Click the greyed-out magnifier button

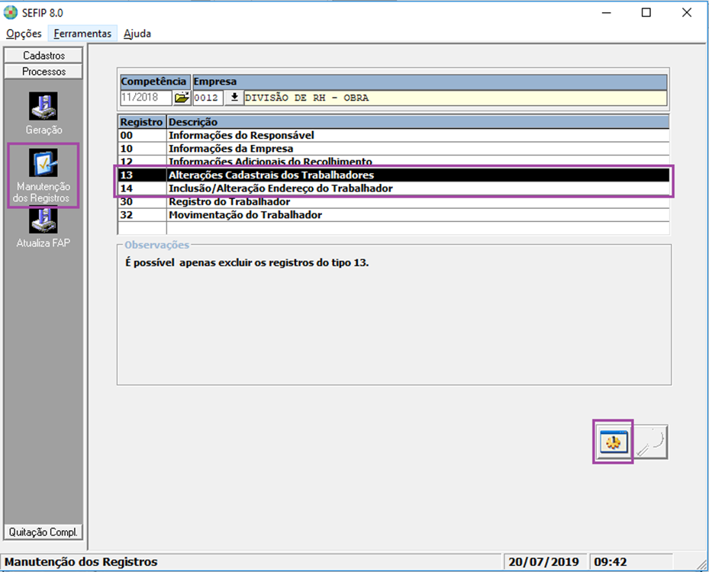pos(651,442)
